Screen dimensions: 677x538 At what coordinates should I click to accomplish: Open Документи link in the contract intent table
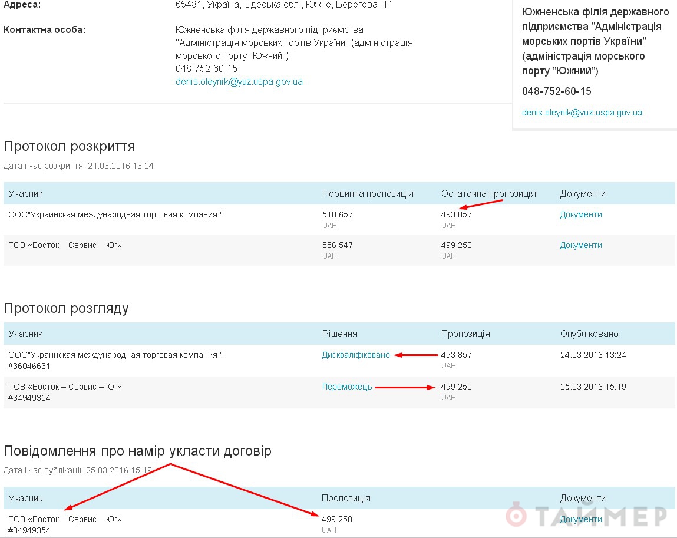[x=580, y=520]
